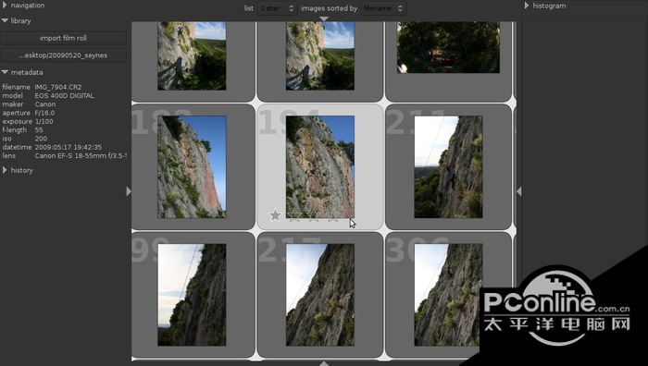Select the top-middle climber cliff thumbnail
The height and width of the screenshot is (366, 648).
tap(320, 55)
